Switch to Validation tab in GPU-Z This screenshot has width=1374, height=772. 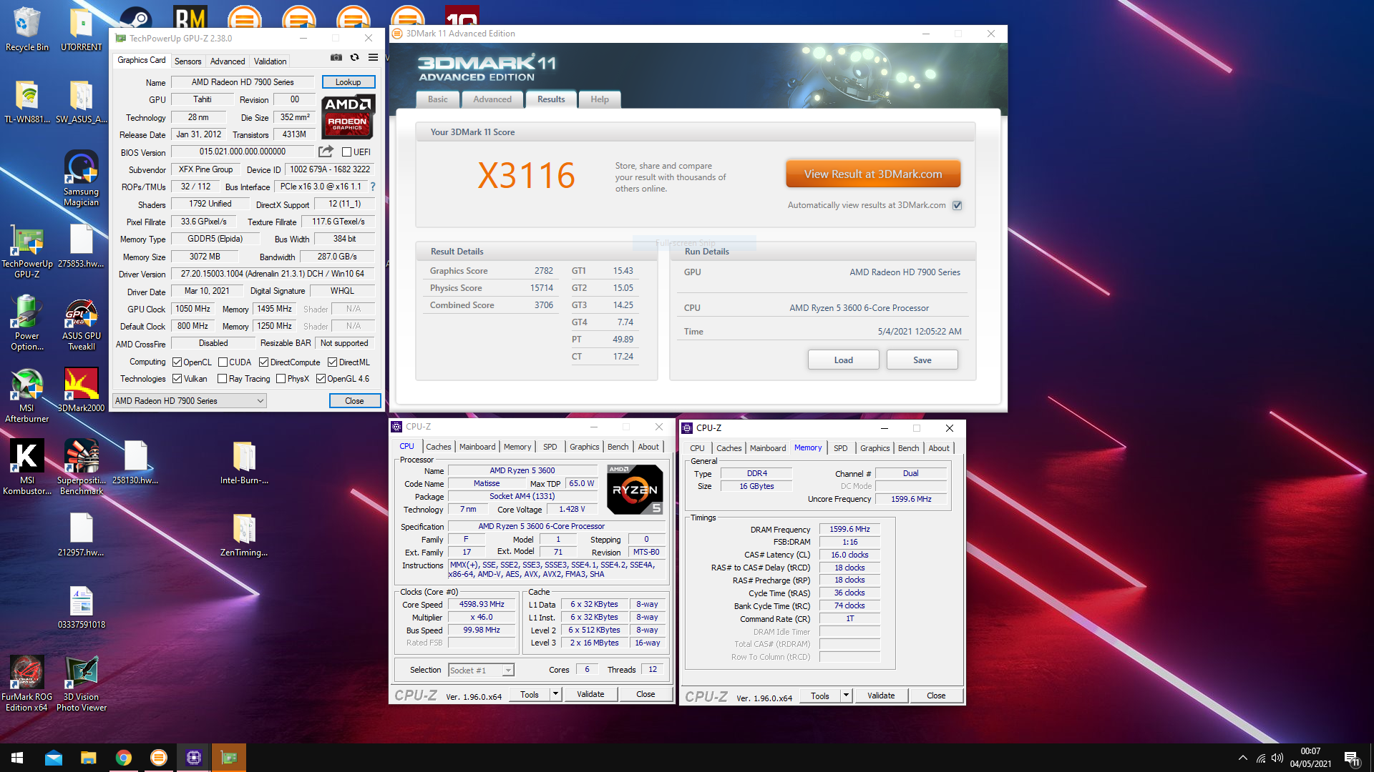point(271,61)
